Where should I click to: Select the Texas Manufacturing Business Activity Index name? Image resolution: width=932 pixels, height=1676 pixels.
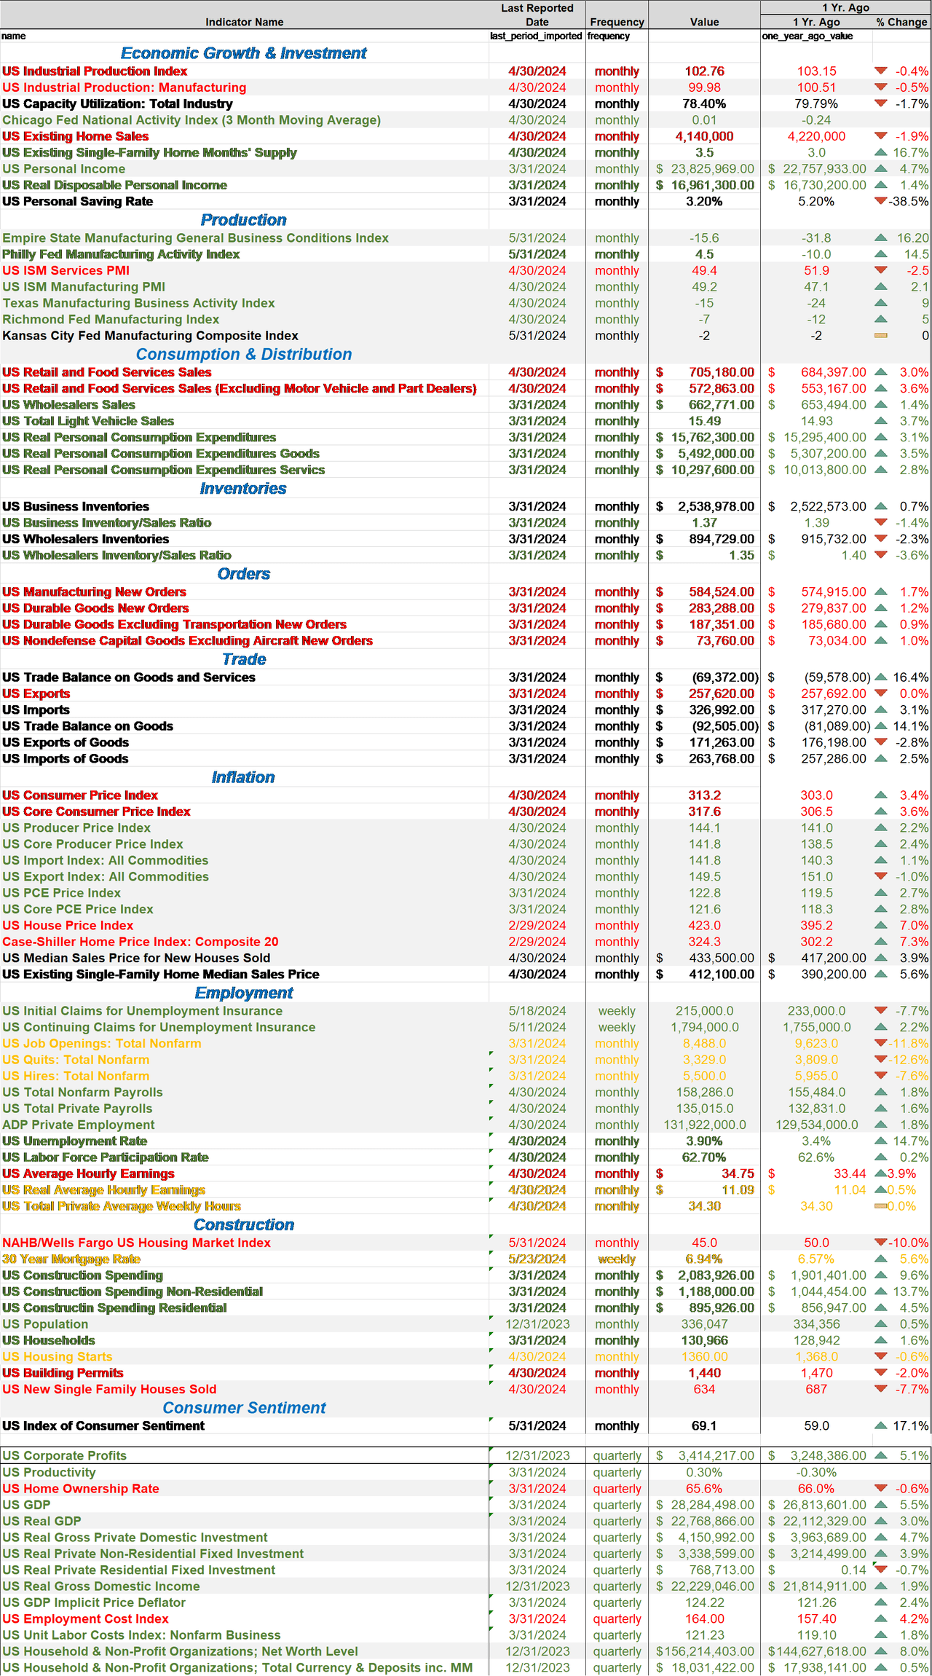[138, 303]
